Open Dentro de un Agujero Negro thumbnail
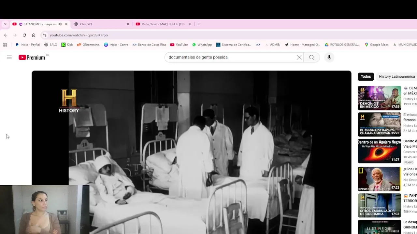Screen dimensions: 417x234 [379, 151]
